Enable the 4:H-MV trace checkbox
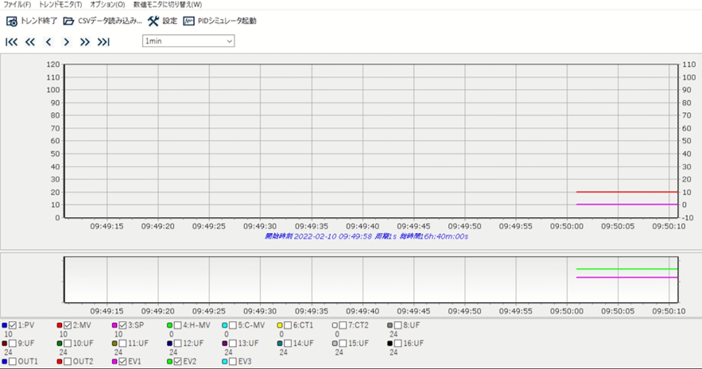The width and height of the screenshot is (702, 369). point(178,325)
